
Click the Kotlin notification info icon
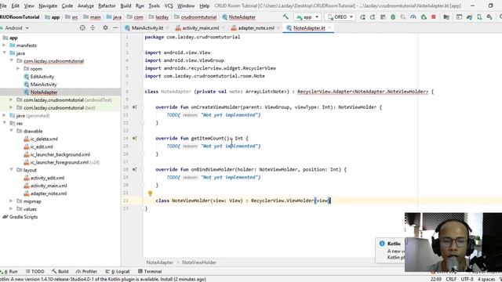[x=382, y=244]
